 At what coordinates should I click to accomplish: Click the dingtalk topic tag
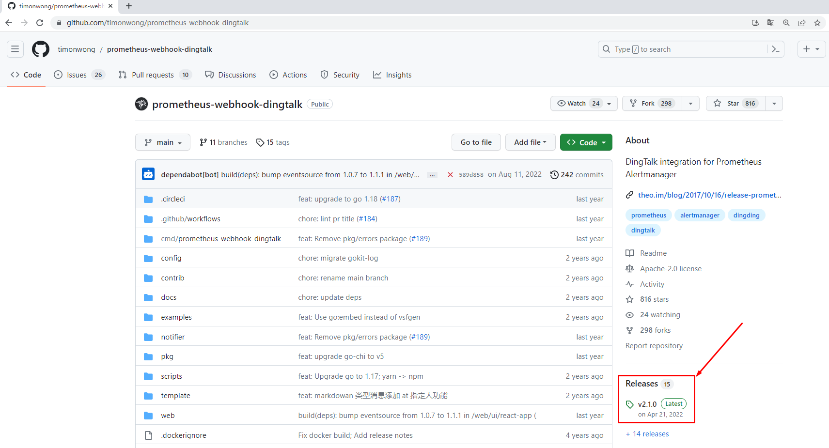pos(643,231)
